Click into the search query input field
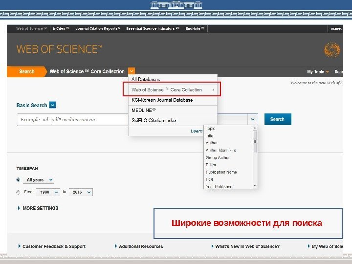 tap(72, 120)
